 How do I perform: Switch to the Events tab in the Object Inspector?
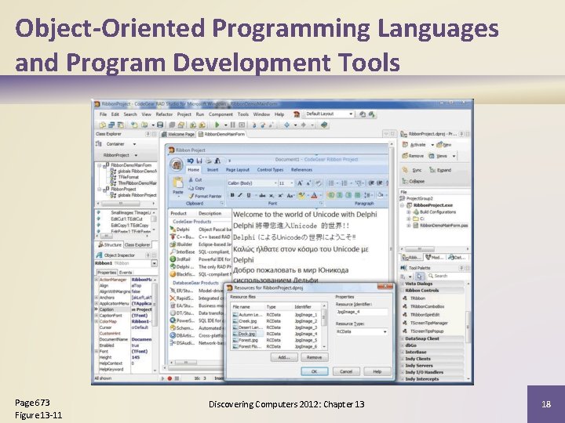click(126, 273)
